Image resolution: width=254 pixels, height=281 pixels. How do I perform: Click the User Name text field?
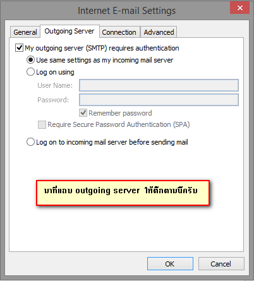[159, 85]
